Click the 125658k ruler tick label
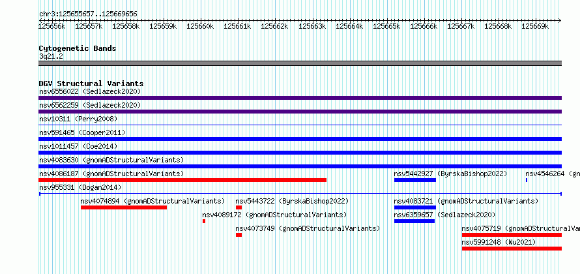The width and height of the screenshot is (580, 274). [x=126, y=26]
